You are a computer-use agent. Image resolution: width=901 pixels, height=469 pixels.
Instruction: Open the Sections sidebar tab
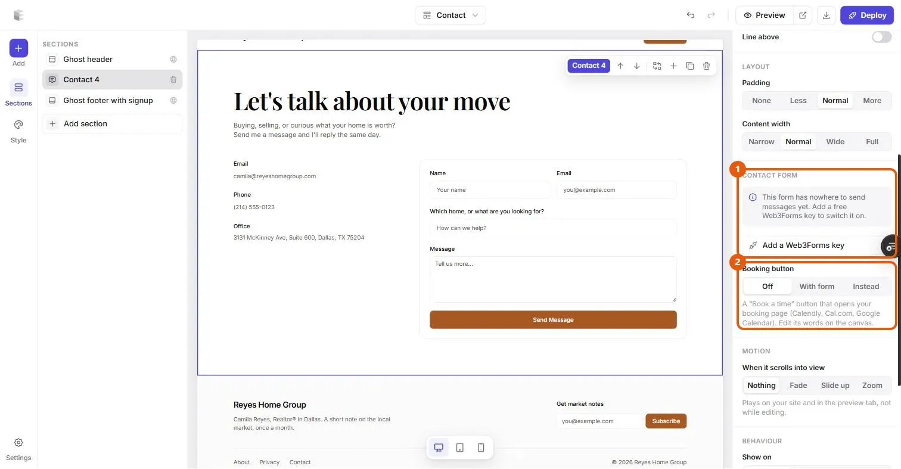pyautogui.click(x=18, y=93)
